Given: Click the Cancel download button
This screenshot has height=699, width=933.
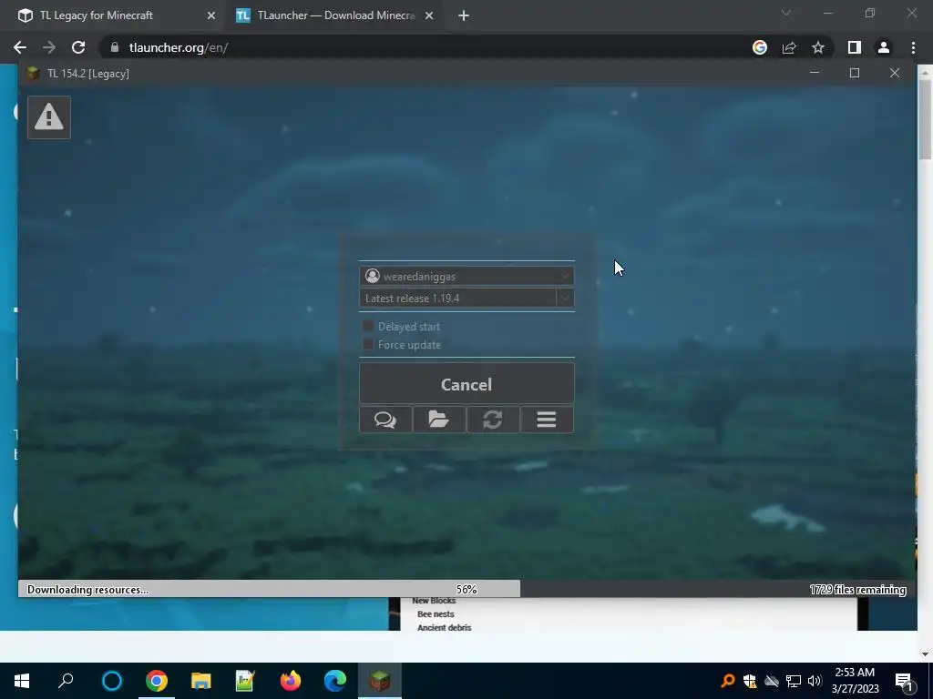Looking at the screenshot, I should (466, 384).
